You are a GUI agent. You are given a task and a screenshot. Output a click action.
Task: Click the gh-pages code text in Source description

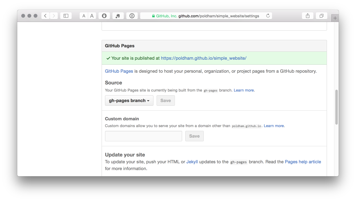point(211,91)
